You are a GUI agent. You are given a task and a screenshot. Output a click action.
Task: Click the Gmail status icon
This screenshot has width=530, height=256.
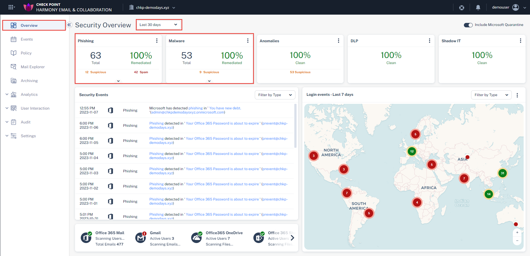(141, 237)
